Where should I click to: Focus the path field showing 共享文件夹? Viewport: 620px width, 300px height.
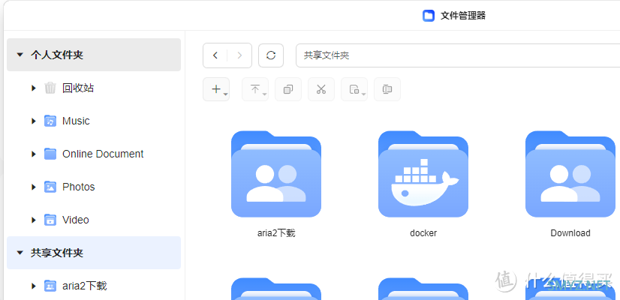458,55
